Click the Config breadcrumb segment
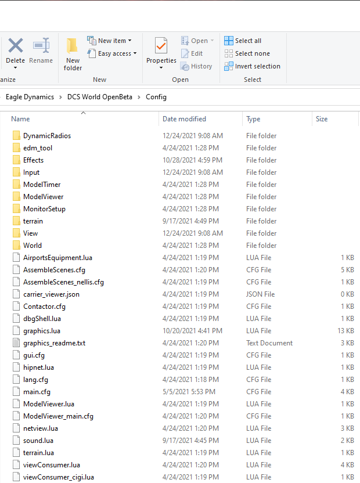Image resolution: width=360 pixels, height=483 pixels. pyautogui.click(x=156, y=97)
